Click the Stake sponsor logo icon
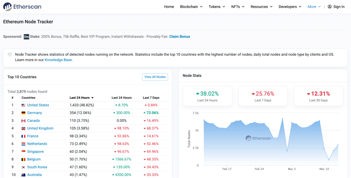The image size is (351, 178). tap(27, 37)
